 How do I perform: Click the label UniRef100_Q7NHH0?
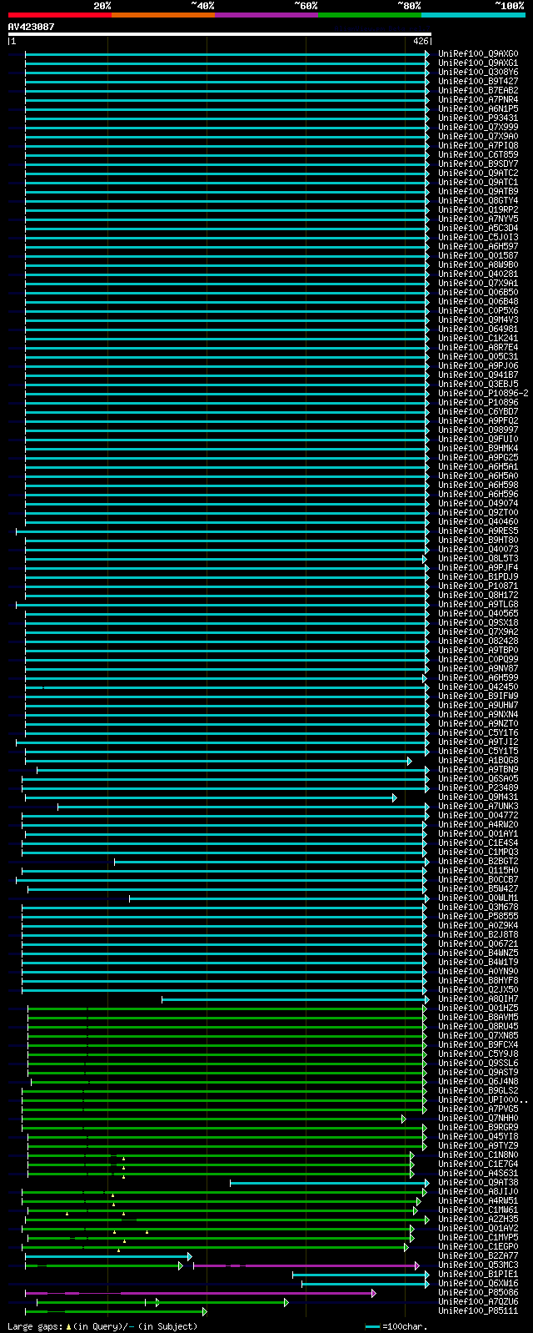pyautogui.click(x=478, y=1119)
